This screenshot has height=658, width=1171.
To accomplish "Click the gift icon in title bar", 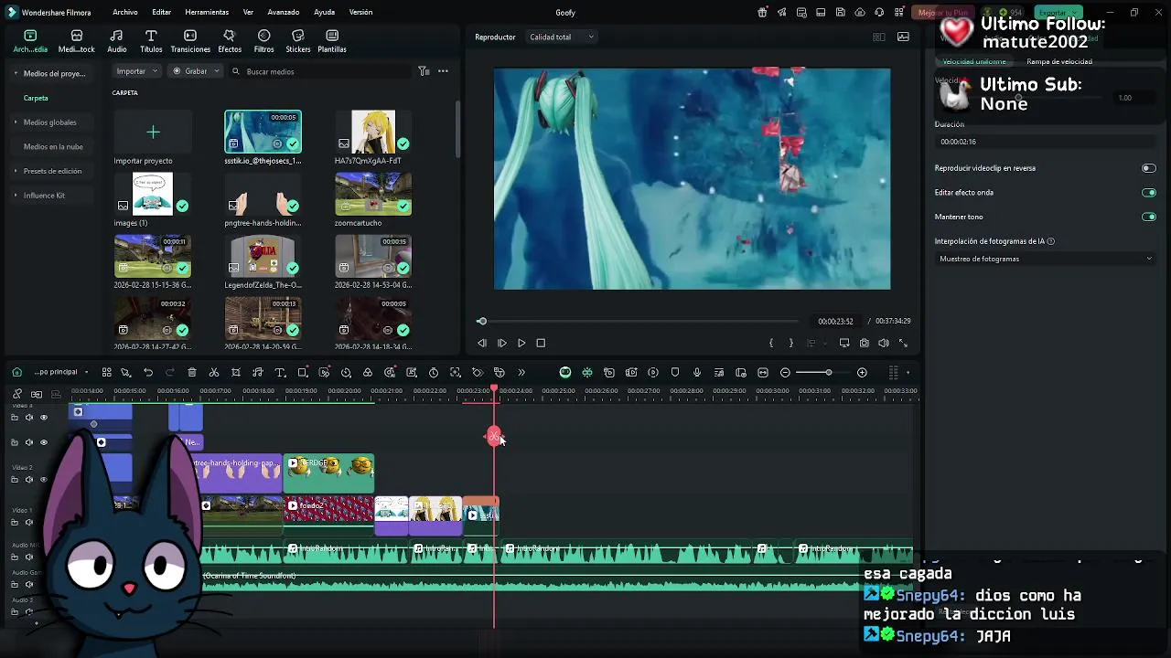I will (762, 12).
